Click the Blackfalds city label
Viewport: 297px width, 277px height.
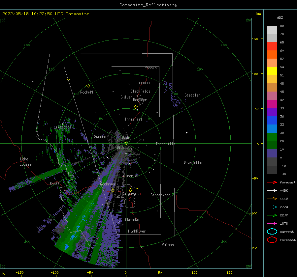click(x=140, y=91)
